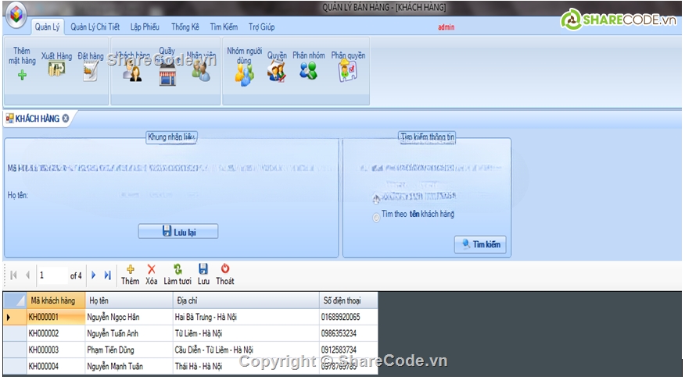Select phone cell 0912583734

point(349,350)
